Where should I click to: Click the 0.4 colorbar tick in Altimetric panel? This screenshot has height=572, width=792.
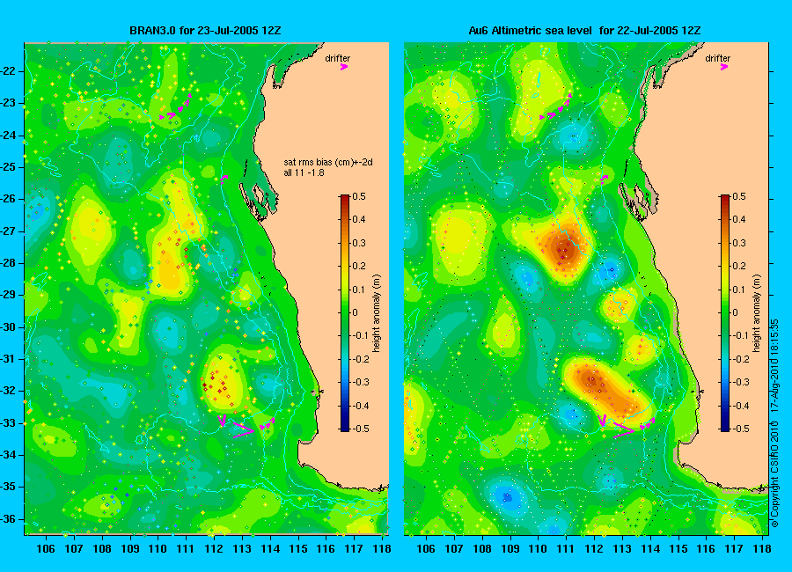tap(739, 219)
